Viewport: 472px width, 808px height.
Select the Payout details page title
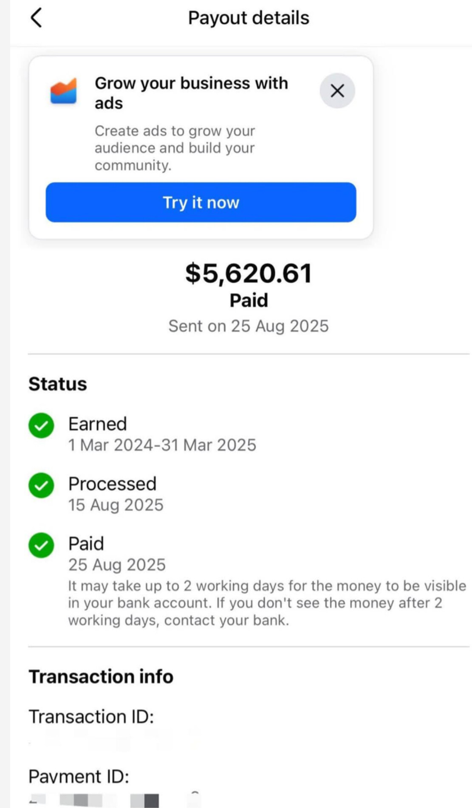[x=249, y=18]
